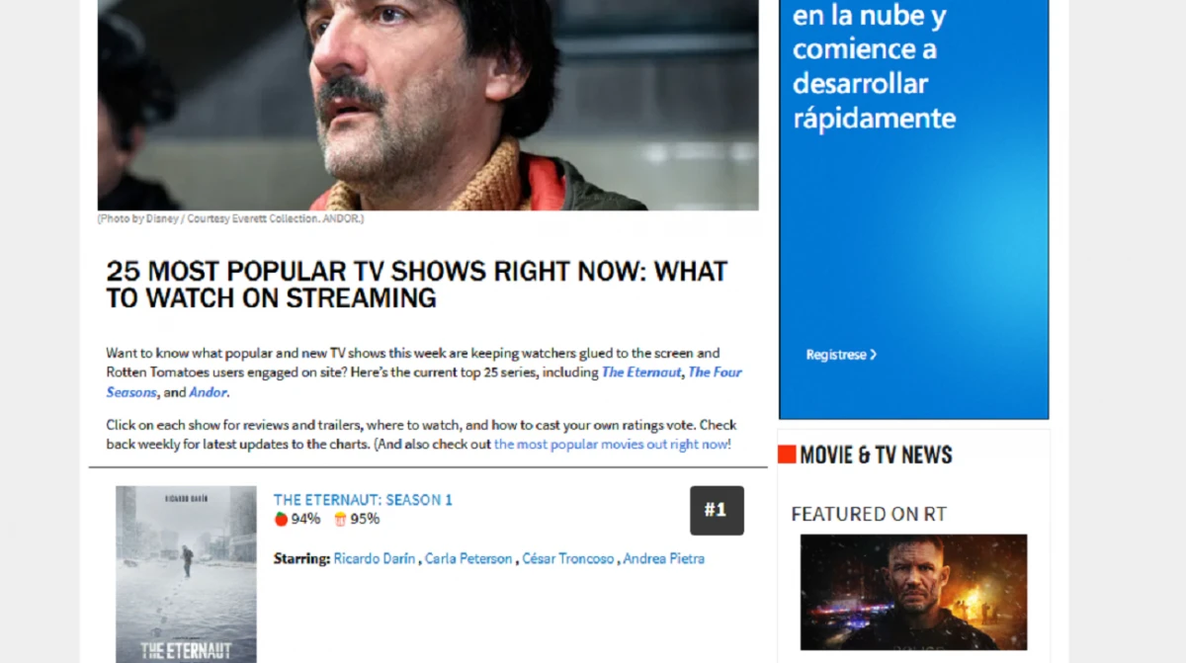1186x663 pixels.
Task: Click the arrow next to Regístrese
Action: 873,355
